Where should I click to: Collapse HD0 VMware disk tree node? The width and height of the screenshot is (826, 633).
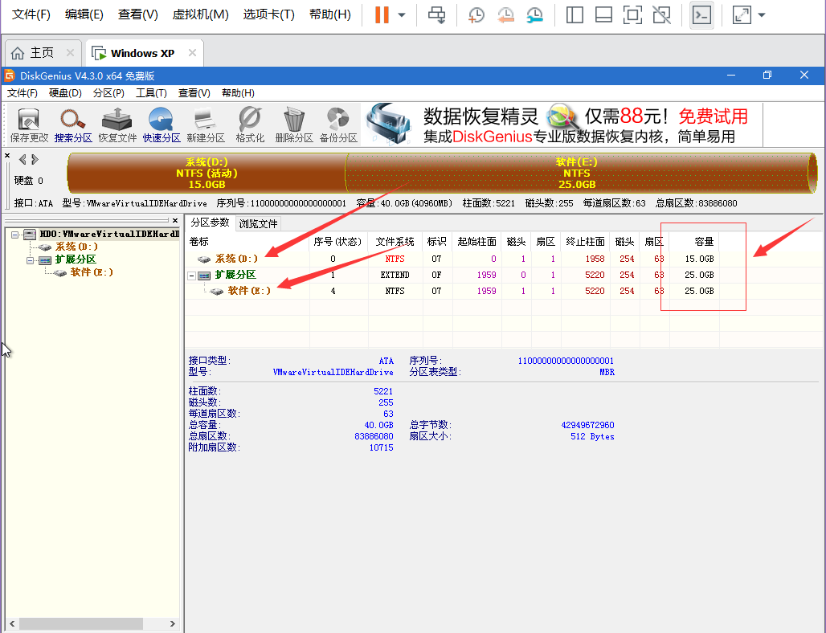pyautogui.click(x=14, y=235)
